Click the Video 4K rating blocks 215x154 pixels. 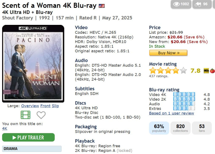click(184, 95)
